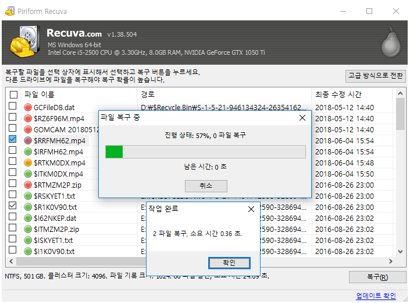The width and height of the screenshot is (410, 303).
Task: Click the orange status dot of $RTKM0DX.mp4
Action: (28, 163)
